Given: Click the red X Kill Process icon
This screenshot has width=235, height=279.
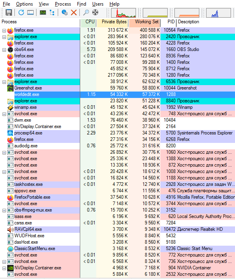Looking at the screenshot, I should [x=74, y=12].
